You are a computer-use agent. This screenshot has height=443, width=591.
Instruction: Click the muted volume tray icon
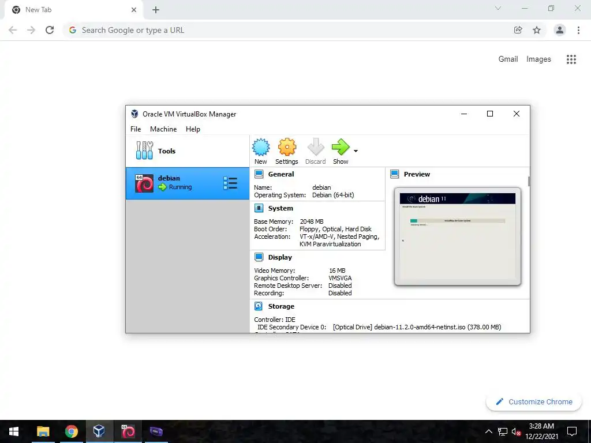tap(517, 431)
